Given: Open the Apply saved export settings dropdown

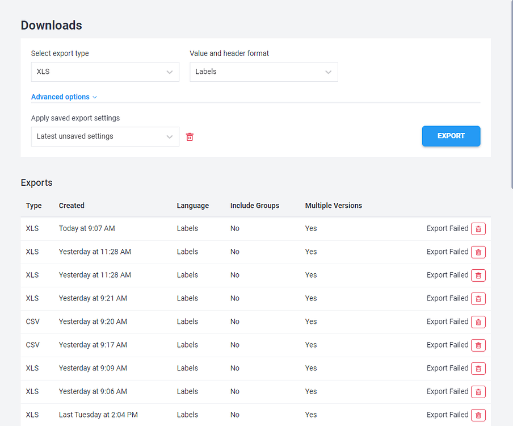Looking at the screenshot, I should [x=105, y=137].
